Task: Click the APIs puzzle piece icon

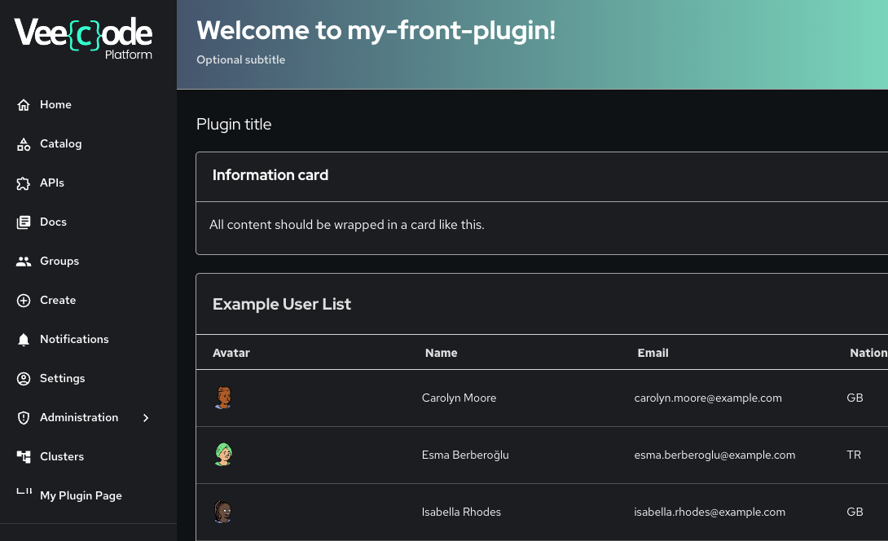Action: (24, 183)
